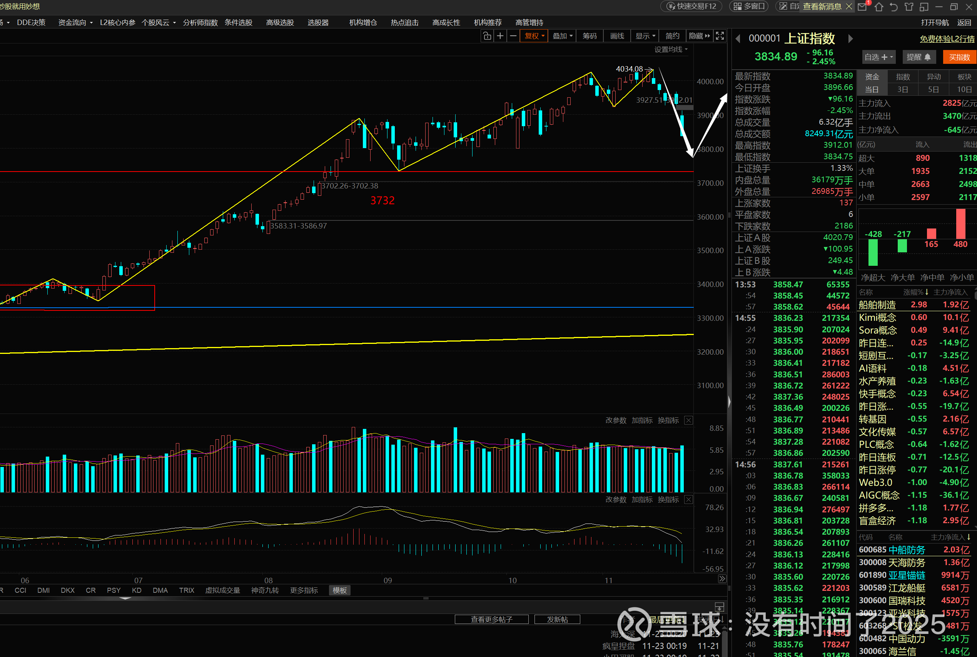Go to home page icon

pyautogui.click(x=879, y=7)
